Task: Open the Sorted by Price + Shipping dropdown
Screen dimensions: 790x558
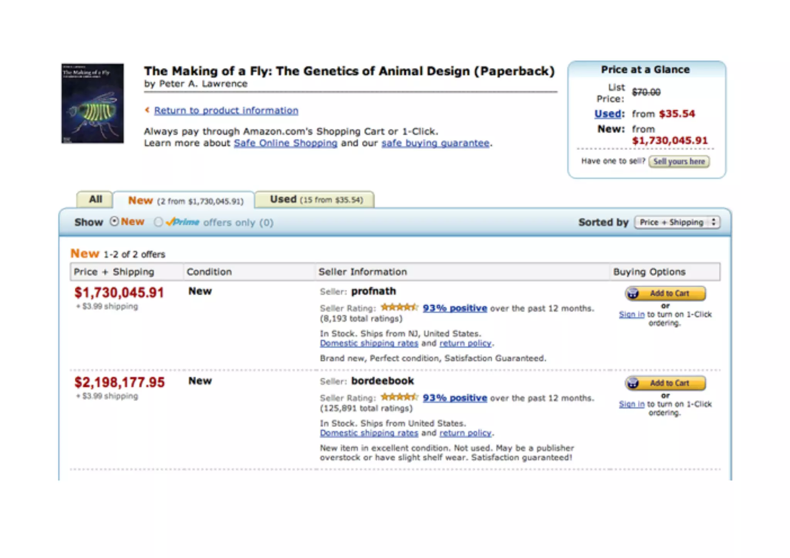Action: click(x=677, y=222)
